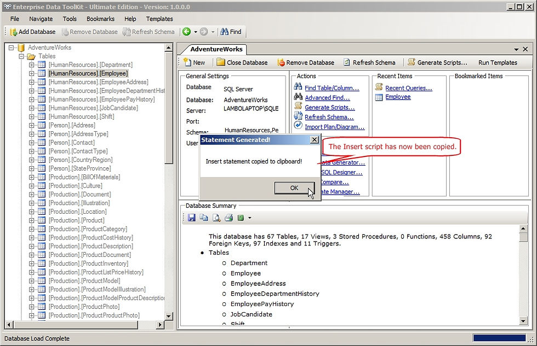The height and width of the screenshot is (346, 537).
Task: Open the tab list dropdown arrow
Action: pos(516,50)
